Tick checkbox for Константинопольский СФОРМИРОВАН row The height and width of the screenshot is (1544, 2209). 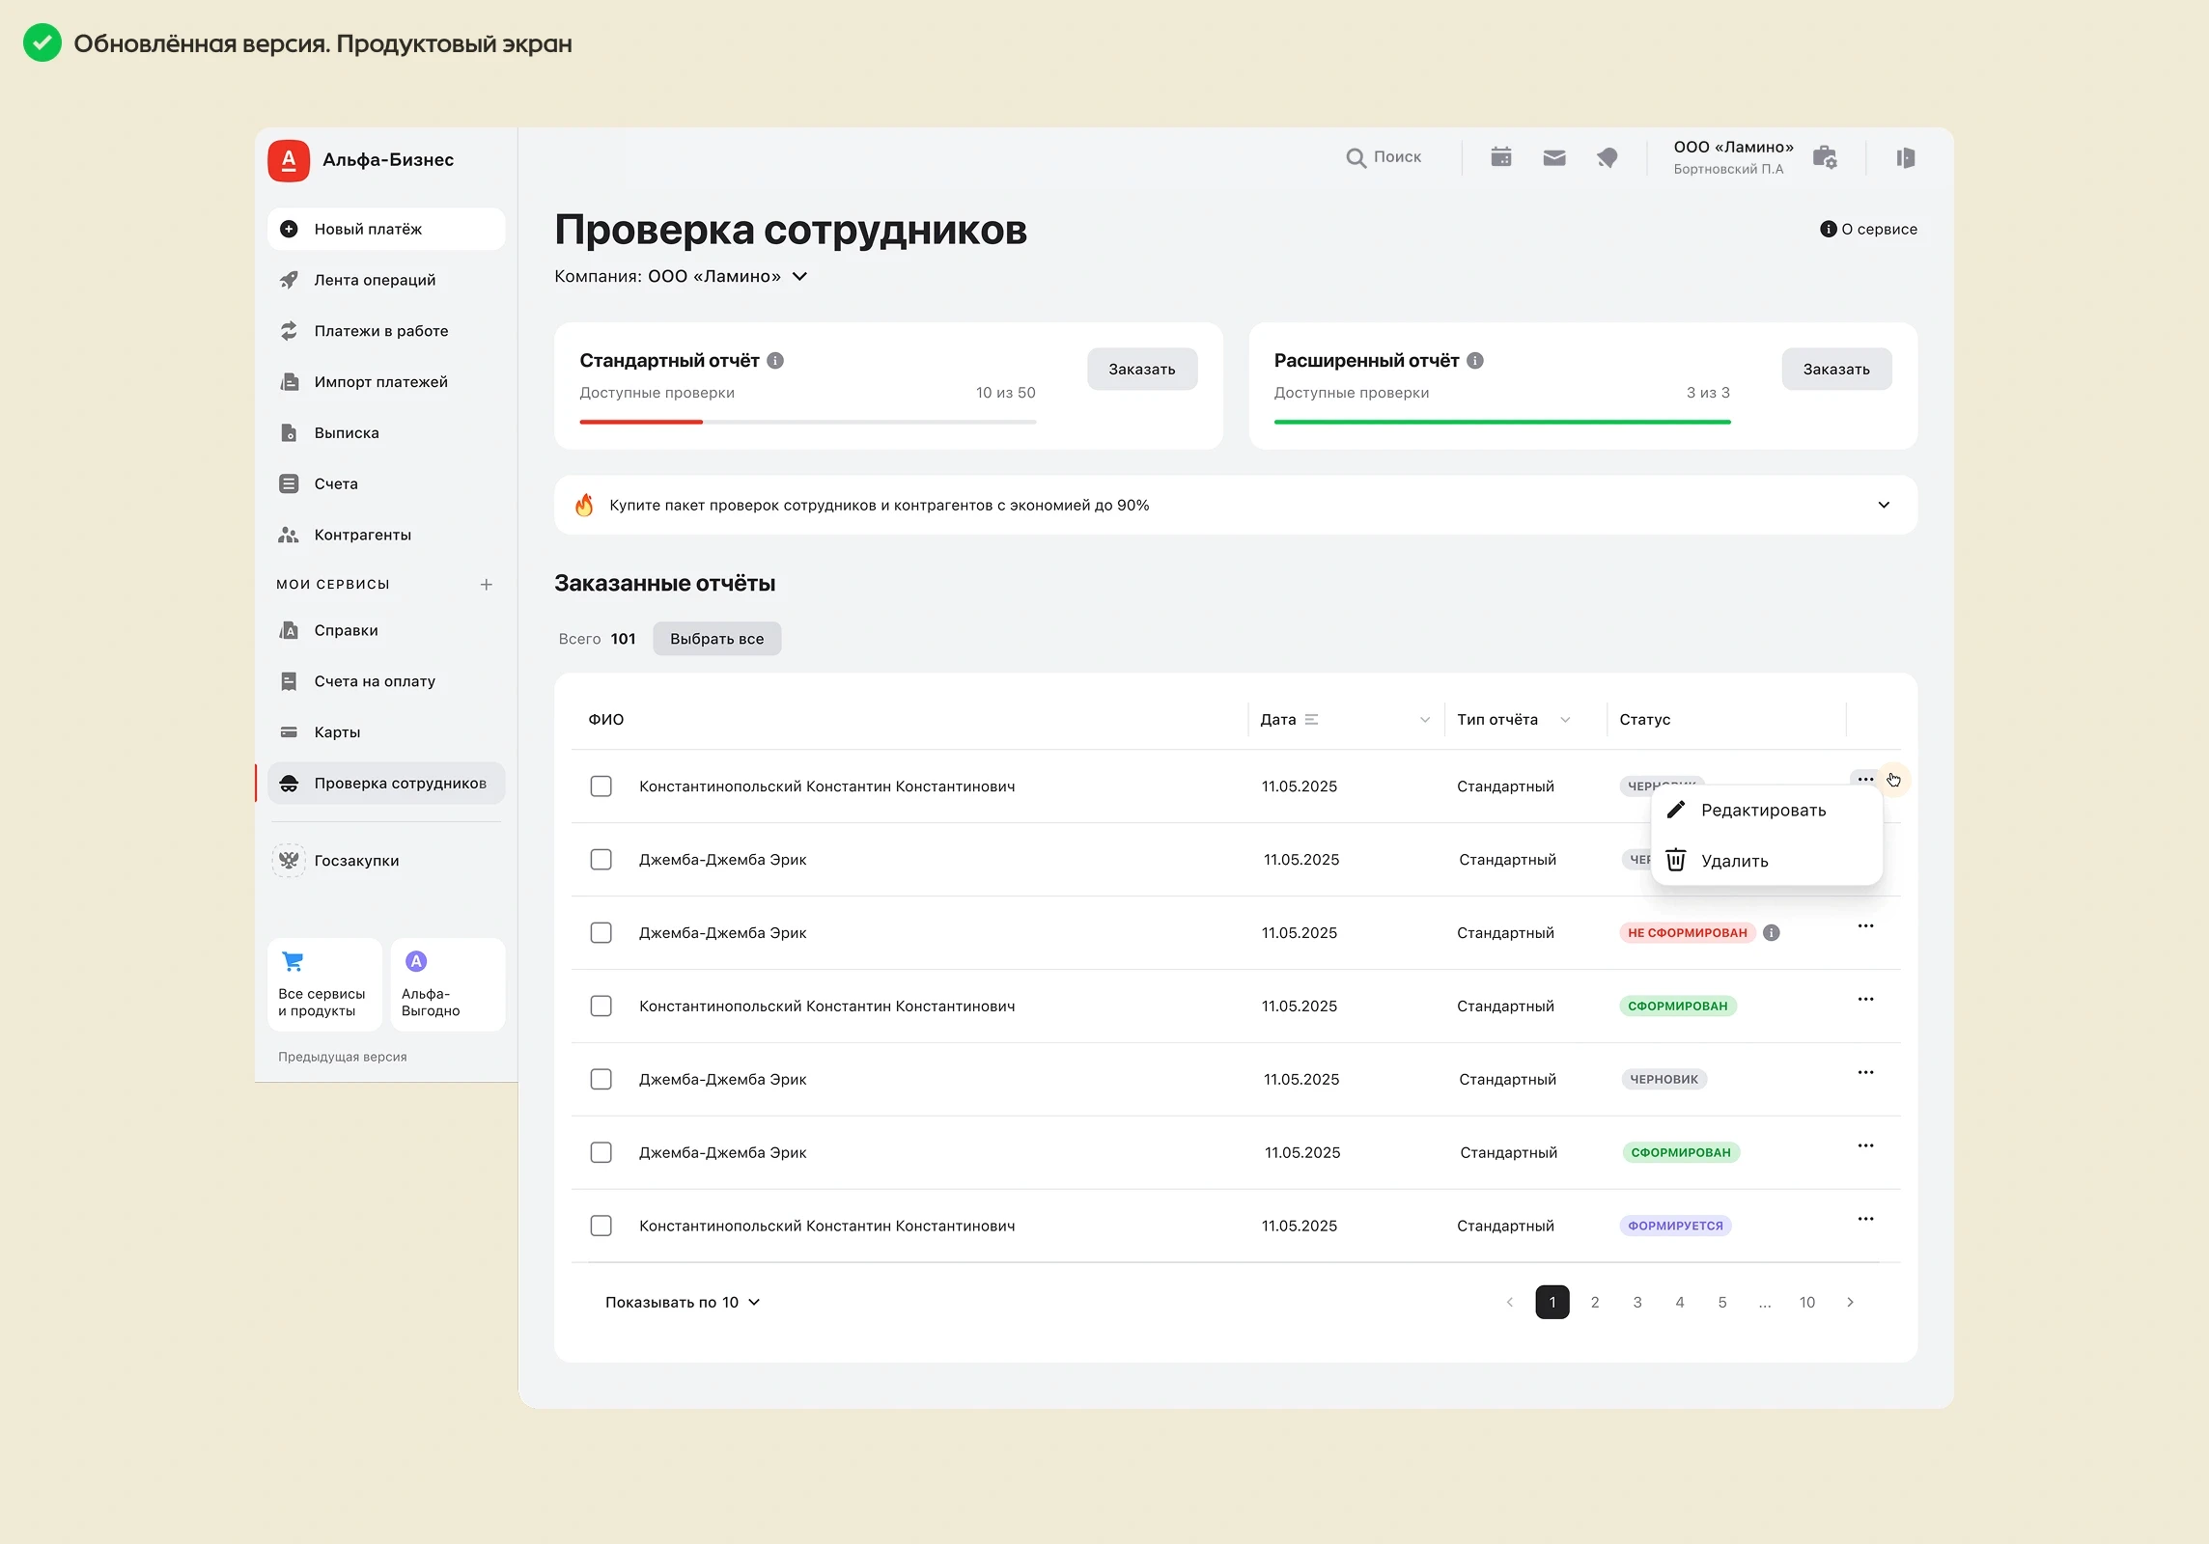(x=601, y=1006)
